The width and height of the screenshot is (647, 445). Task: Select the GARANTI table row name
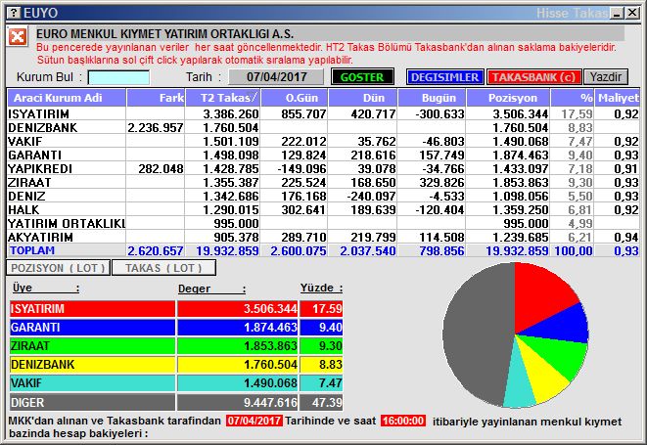click(x=34, y=156)
